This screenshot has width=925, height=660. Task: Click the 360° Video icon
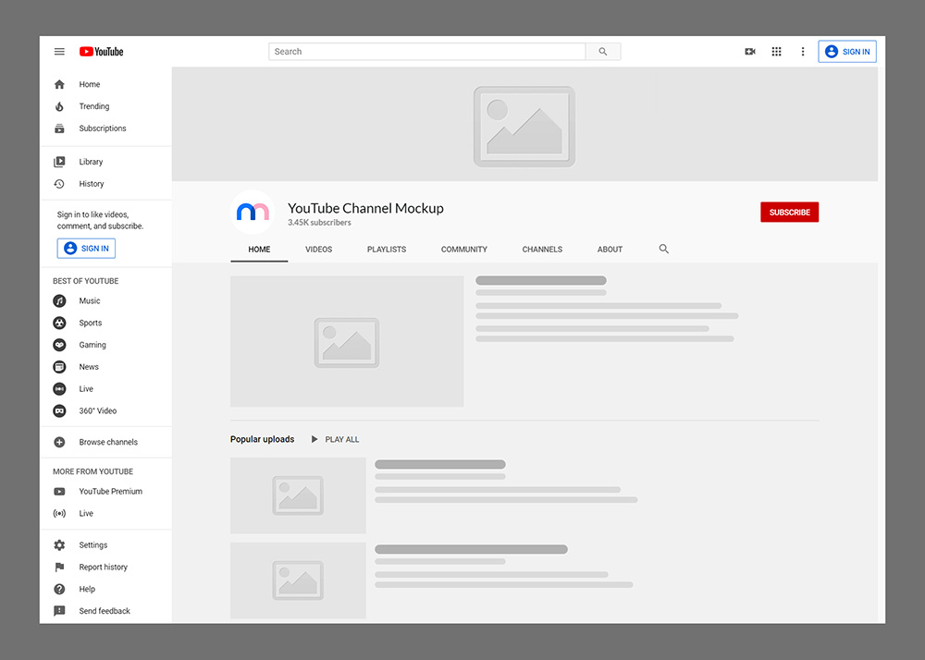[59, 410]
